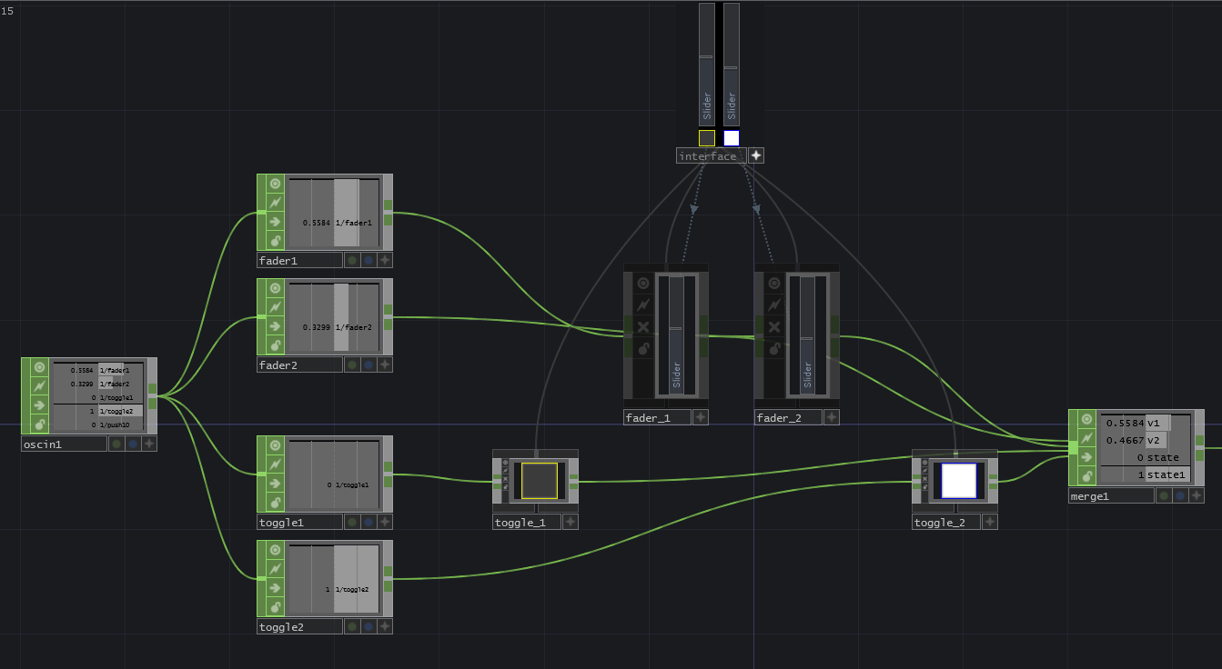The height and width of the screenshot is (669, 1222).
Task: Enable viewer active plus icon beside toggle_2
Action: click(989, 522)
